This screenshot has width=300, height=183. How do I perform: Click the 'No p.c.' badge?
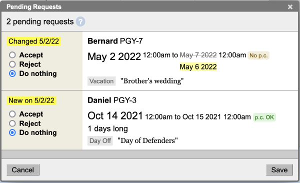click(258, 55)
